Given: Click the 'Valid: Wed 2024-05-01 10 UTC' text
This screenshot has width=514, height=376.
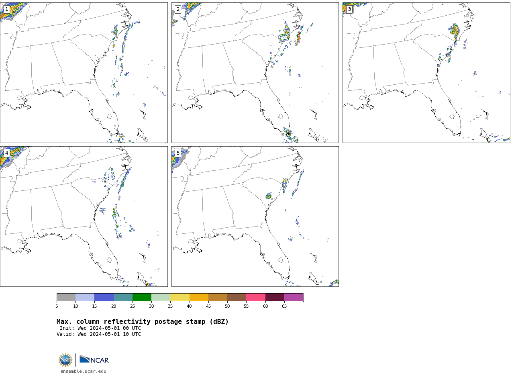Looking at the screenshot, I should [x=99, y=334].
